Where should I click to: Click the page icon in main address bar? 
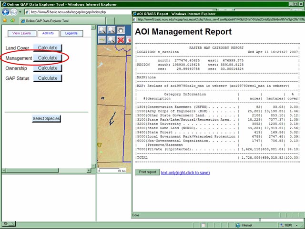pyautogui.click(x=28, y=12)
